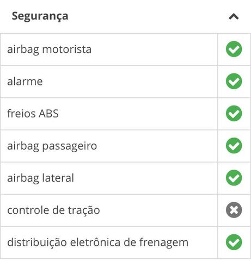Click blank space in the alarme row
Image resolution: width=251 pixels, height=261 pixels.
pyautogui.click(x=130, y=82)
